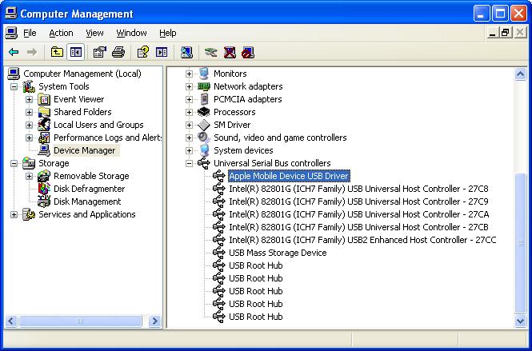Collapse the System Tools node
This screenshot has height=351, width=532.
pyautogui.click(x=14, y=87)
